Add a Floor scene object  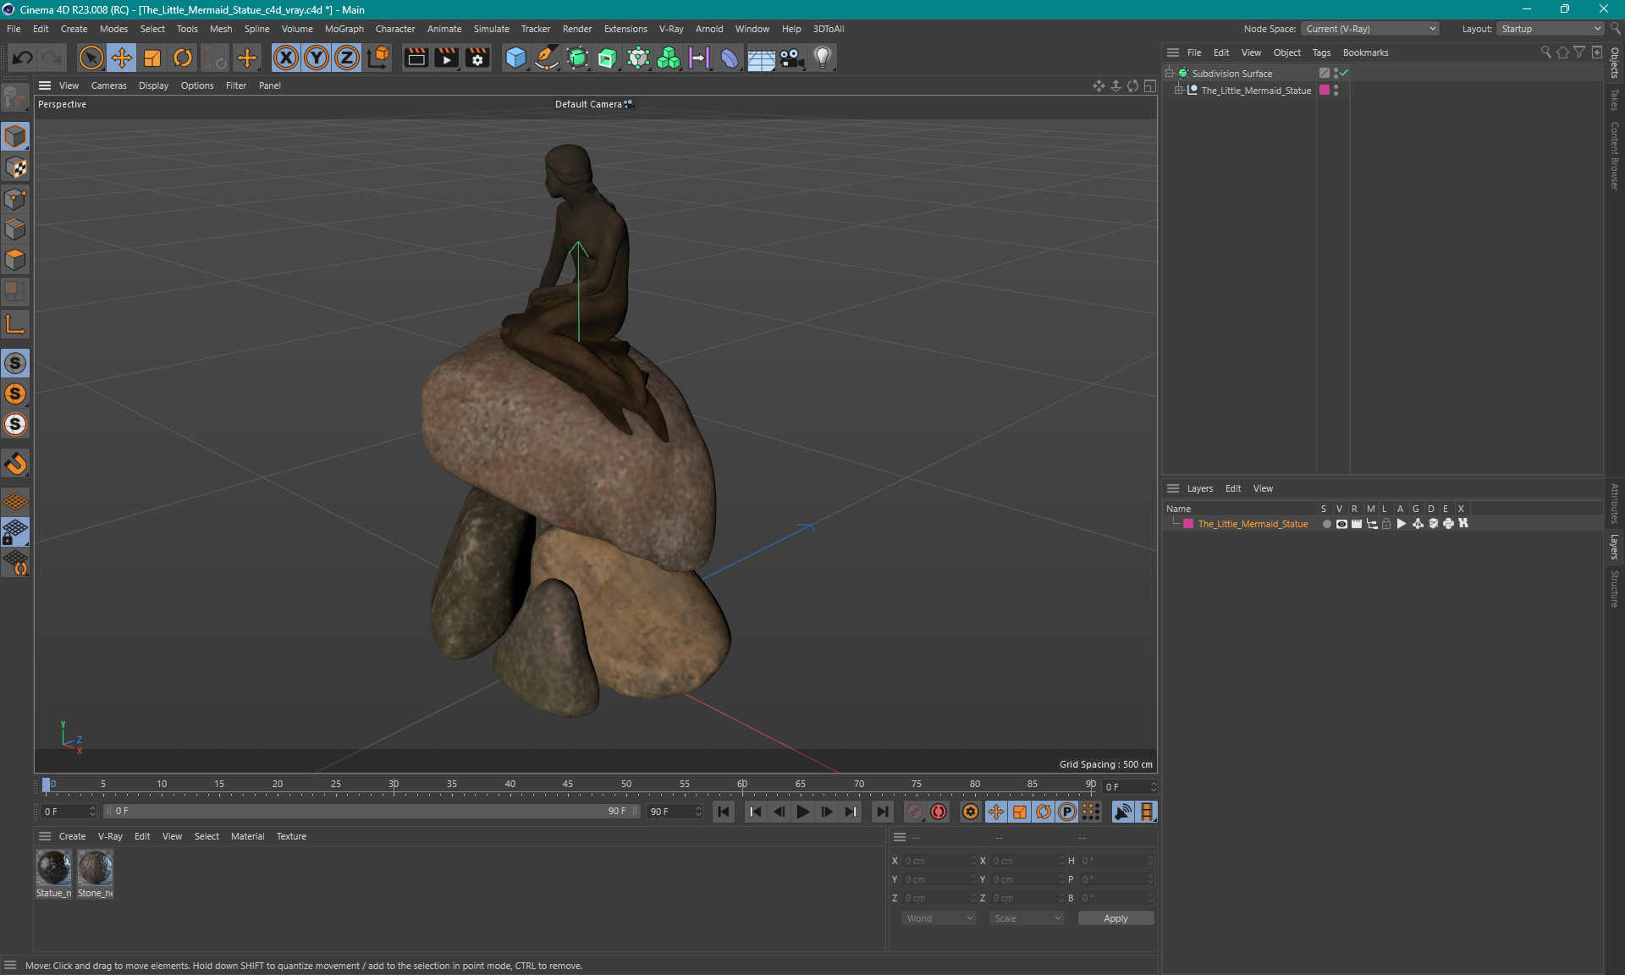coord(761,58)
